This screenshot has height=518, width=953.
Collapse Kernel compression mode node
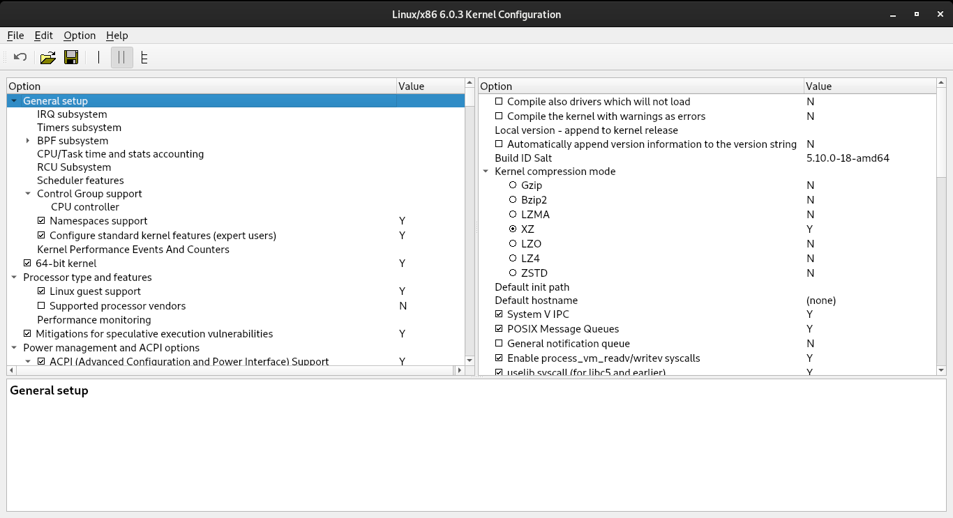point(486,172)
